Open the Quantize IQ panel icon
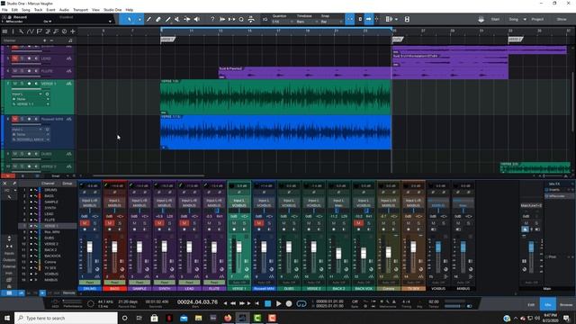576x324 pixels. click(265, 19)
